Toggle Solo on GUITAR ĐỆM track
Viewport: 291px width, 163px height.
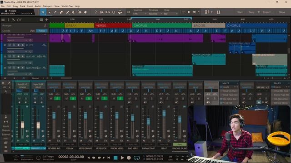point(14,68)
